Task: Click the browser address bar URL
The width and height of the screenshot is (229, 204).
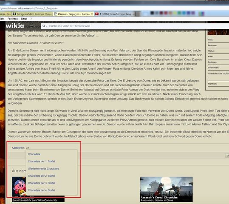Action: tap(29, 8)
